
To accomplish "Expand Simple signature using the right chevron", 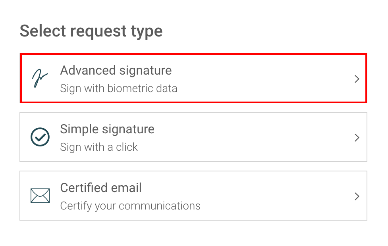I will tap(357, 138).
